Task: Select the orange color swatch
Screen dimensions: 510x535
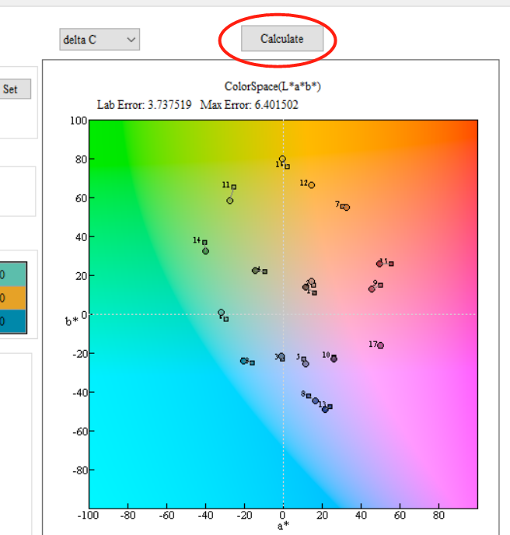Action: [13, 298]
